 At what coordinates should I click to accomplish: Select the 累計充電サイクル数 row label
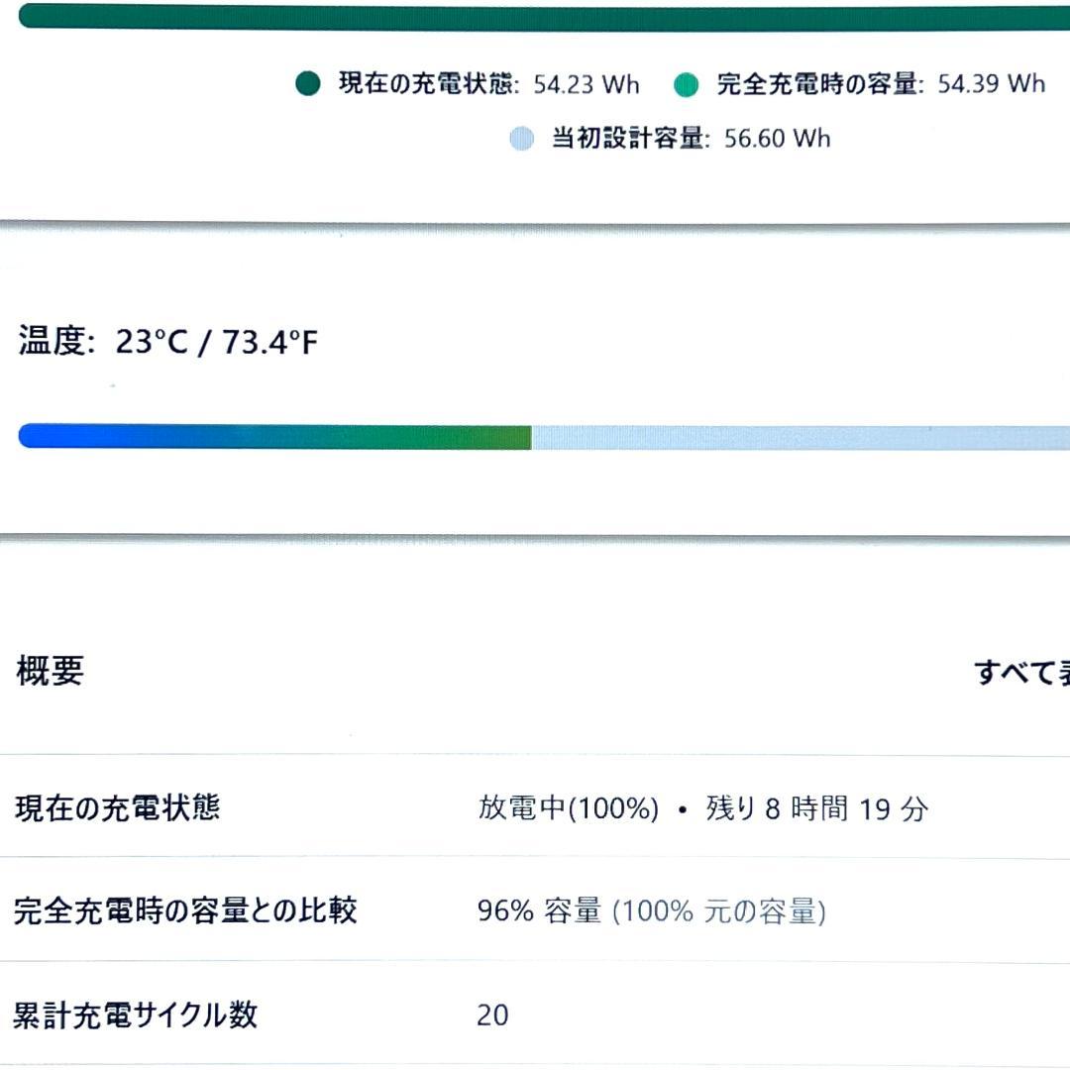tap(135, 1015)
